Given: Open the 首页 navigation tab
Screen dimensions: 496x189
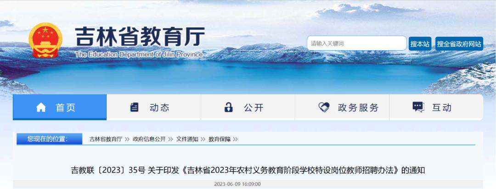Looking at the screenshot, I should (x=60, y=107).
